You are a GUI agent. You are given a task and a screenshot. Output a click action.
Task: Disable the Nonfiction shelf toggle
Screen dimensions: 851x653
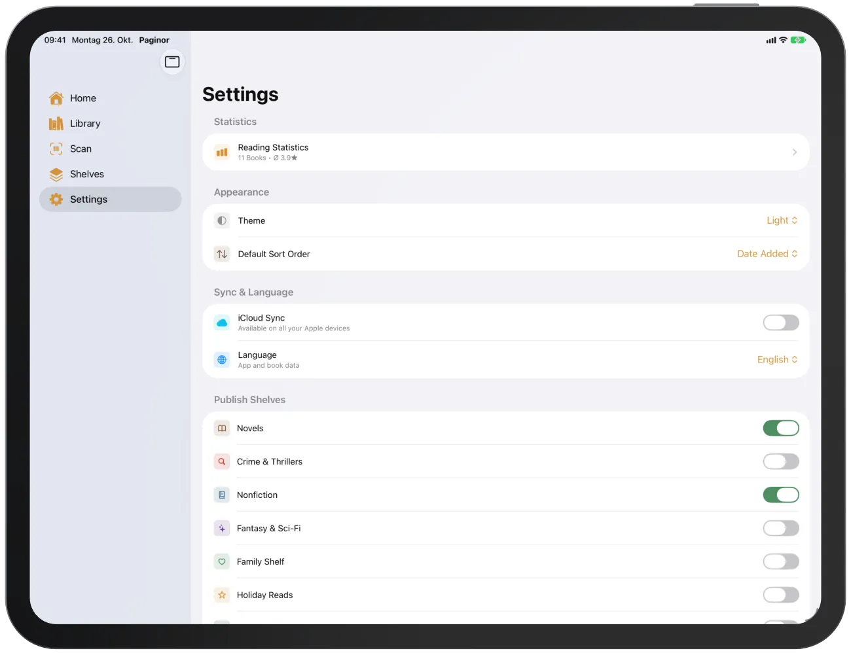pos(781,495)
